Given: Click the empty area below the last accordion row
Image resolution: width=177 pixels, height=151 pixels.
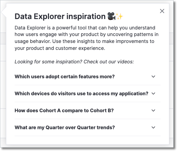Looking at the screenshot, I should coord(88,140).
